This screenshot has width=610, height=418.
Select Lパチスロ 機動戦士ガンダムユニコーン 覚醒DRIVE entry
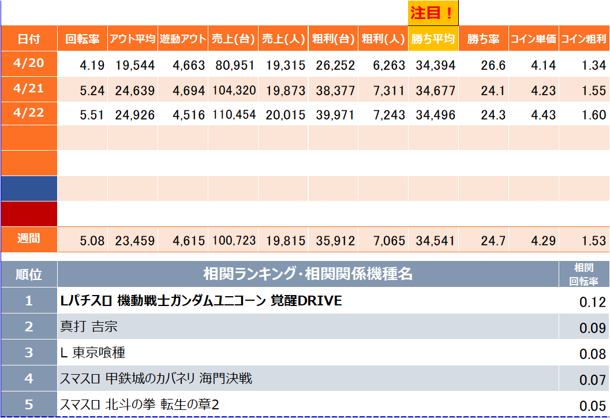tap(201, 301)
